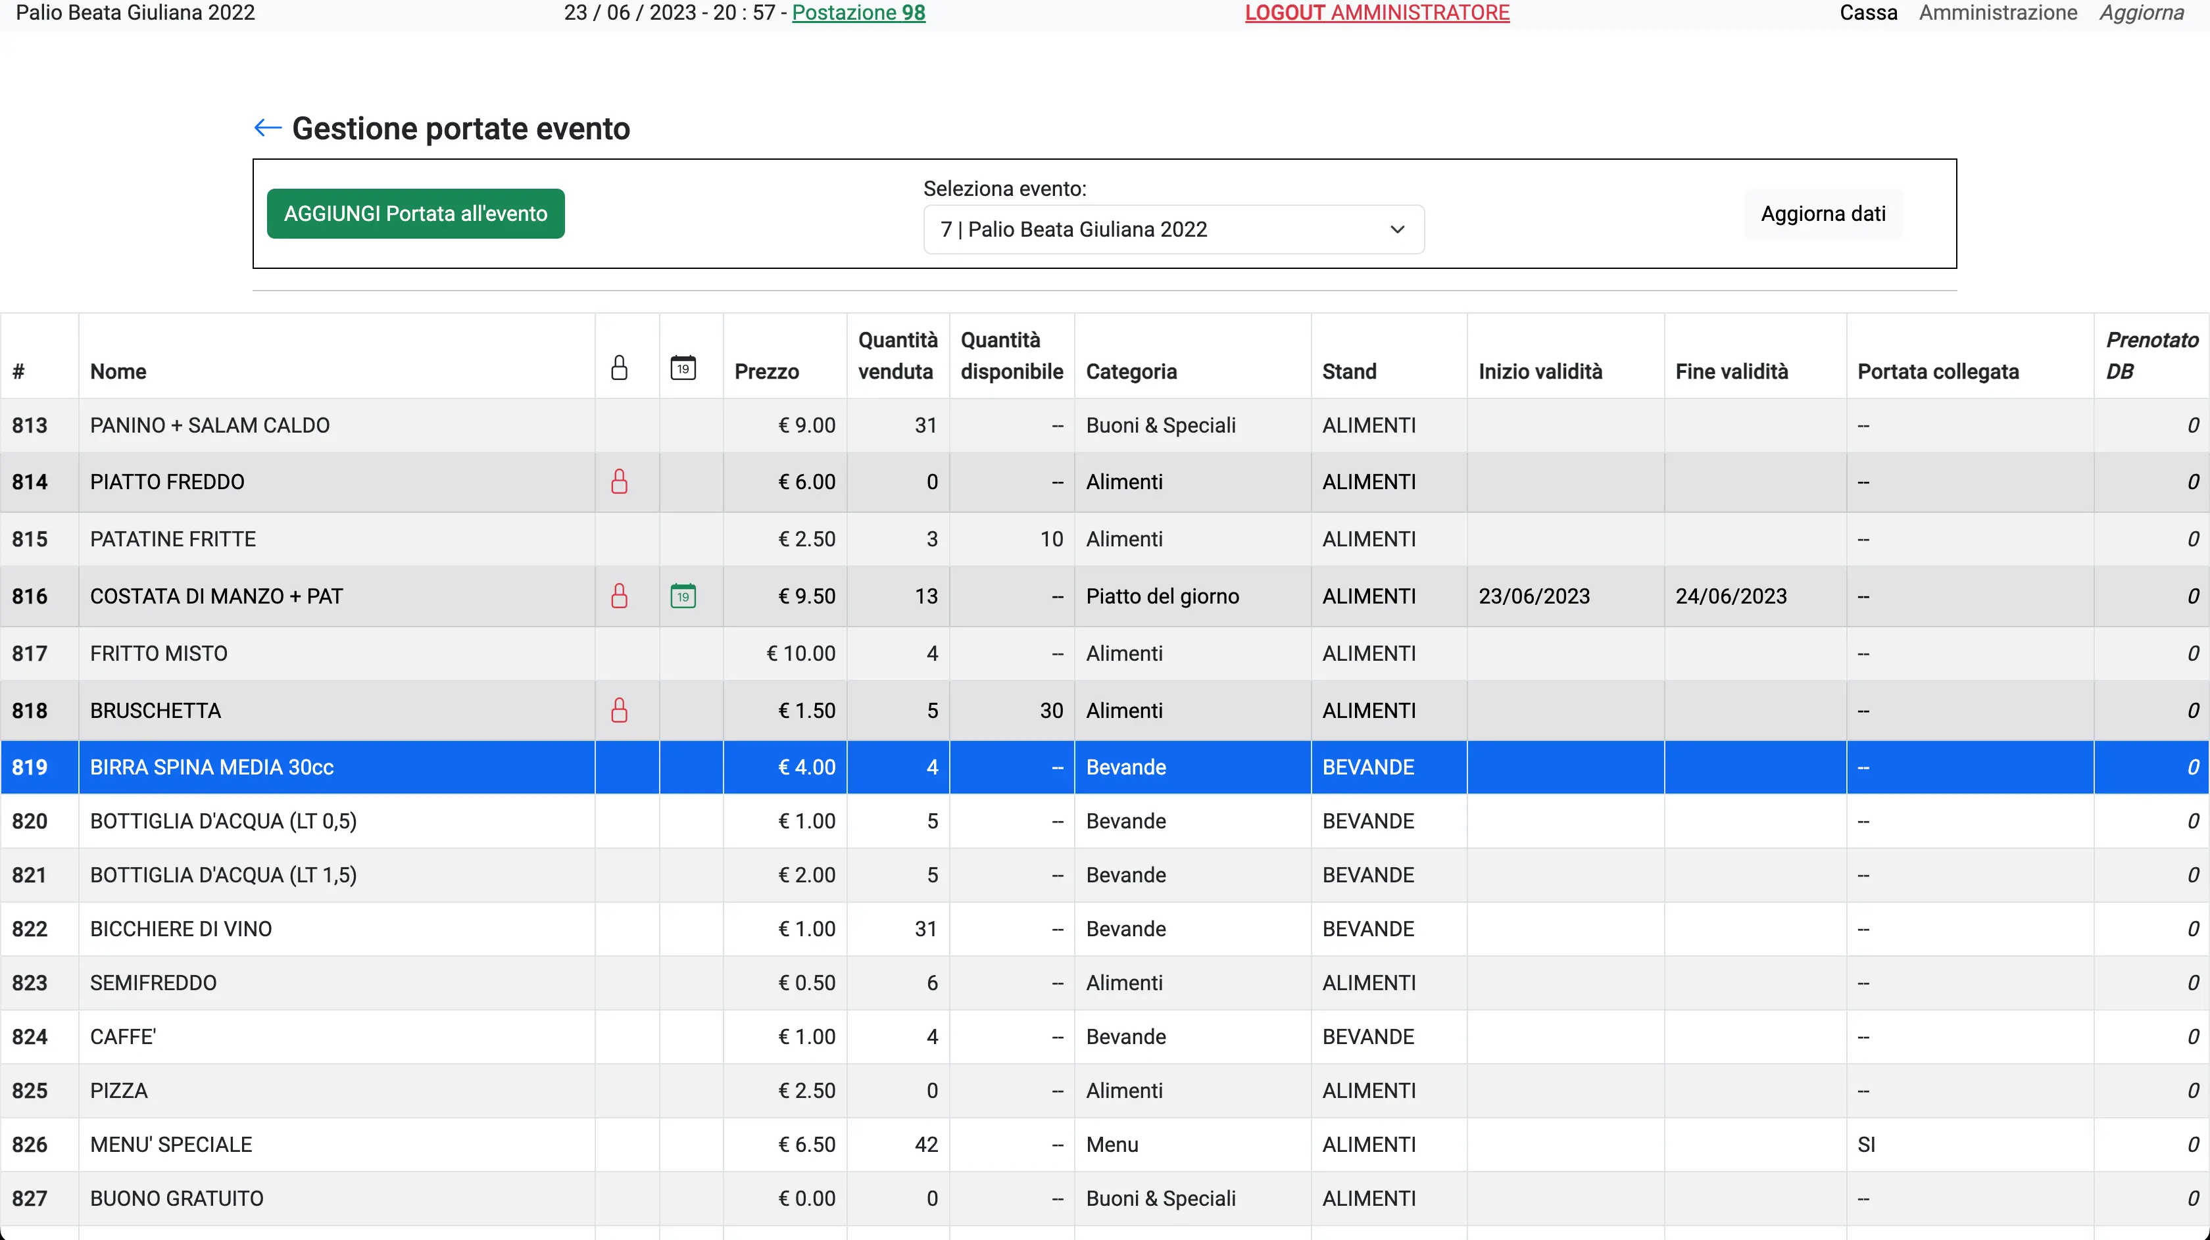Click the calendar column header icon
The image size is (2210, 1240).
[x=684, y=367]
